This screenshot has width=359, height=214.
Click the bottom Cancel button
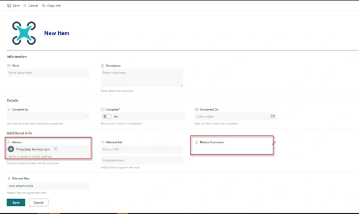tap(39, 203)
